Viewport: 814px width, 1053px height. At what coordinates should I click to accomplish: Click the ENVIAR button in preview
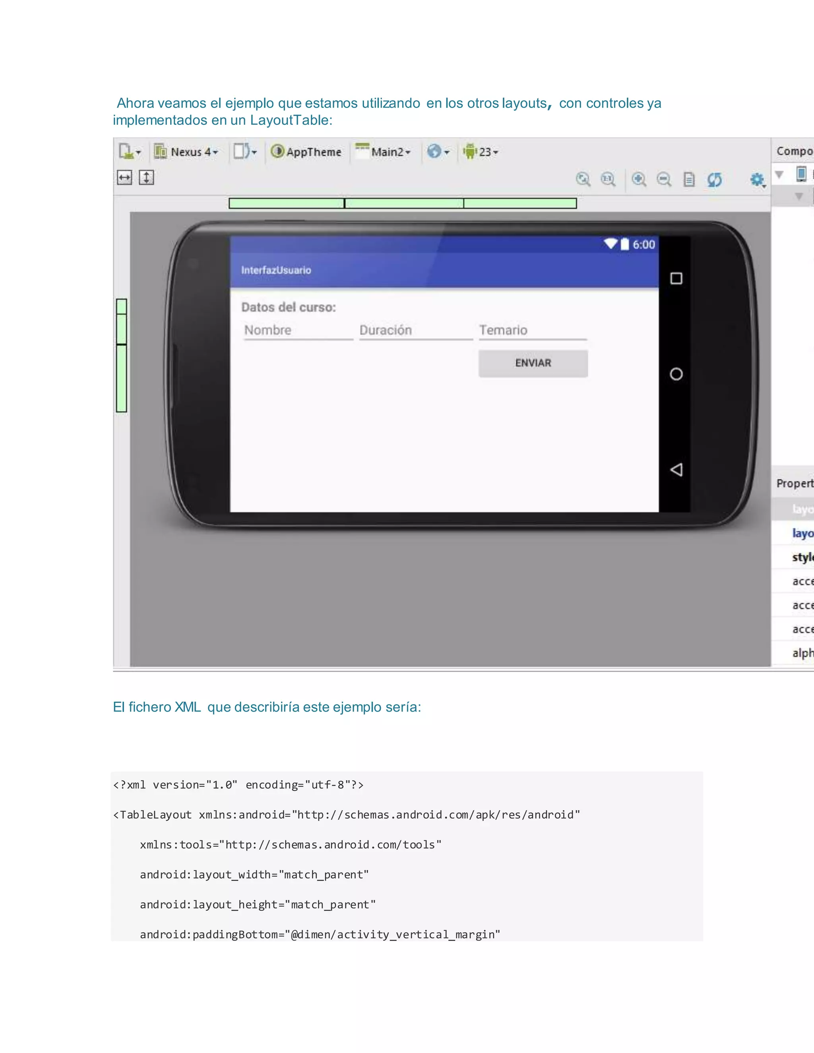[533, 364]
